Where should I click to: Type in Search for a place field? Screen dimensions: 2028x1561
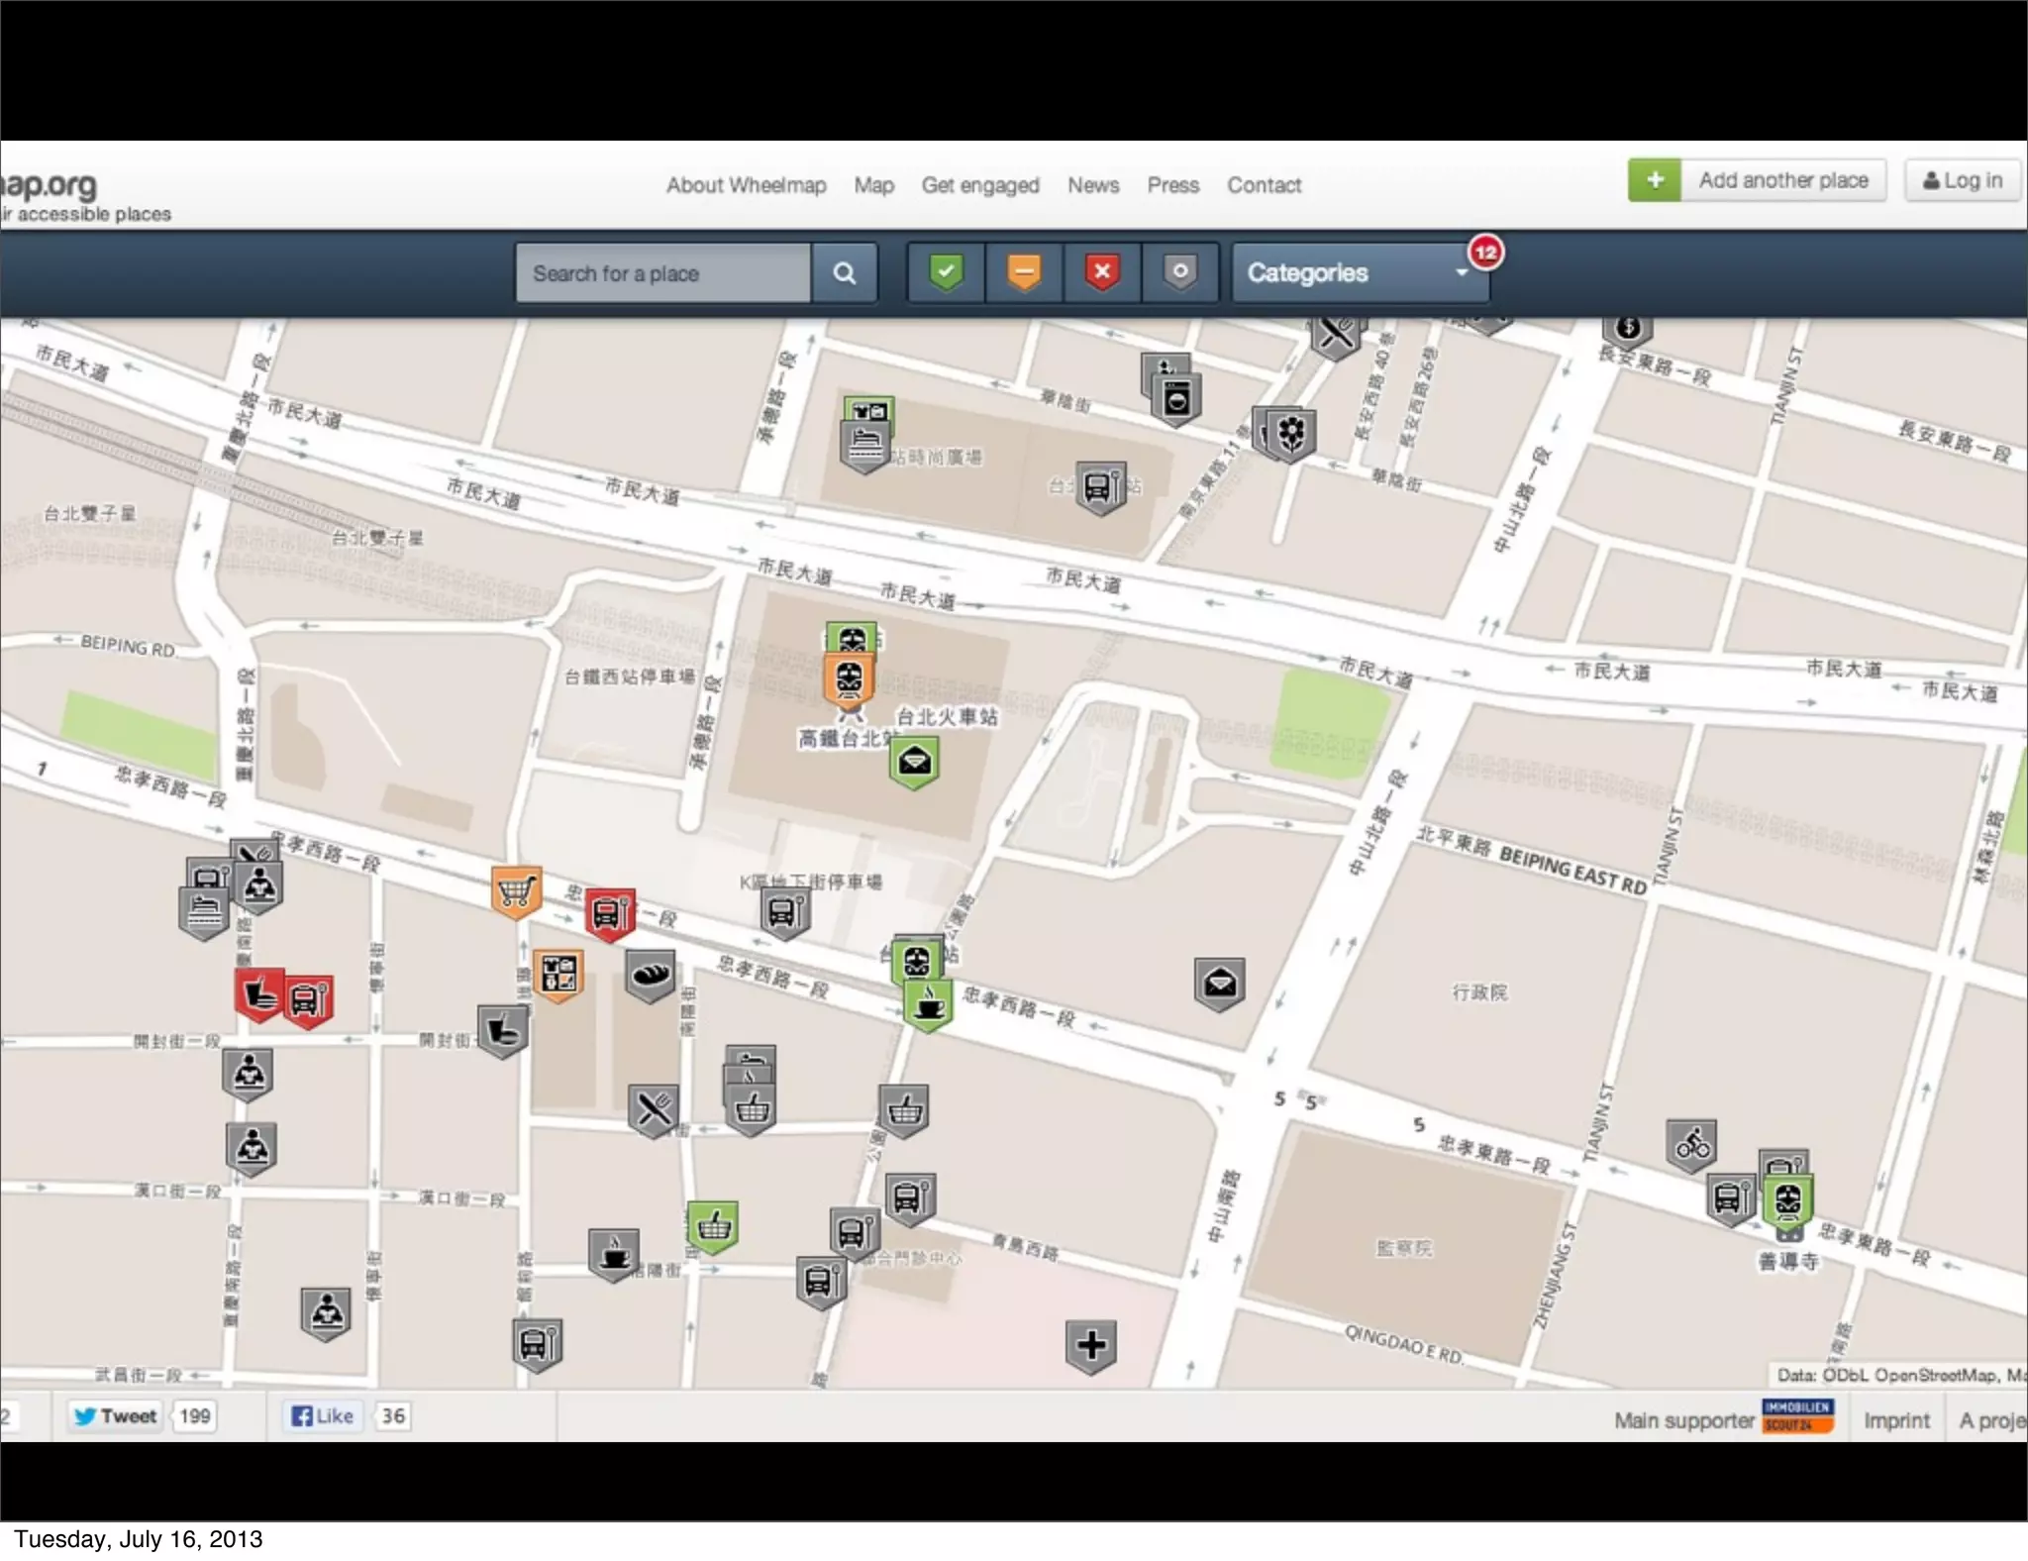[663, 272]
